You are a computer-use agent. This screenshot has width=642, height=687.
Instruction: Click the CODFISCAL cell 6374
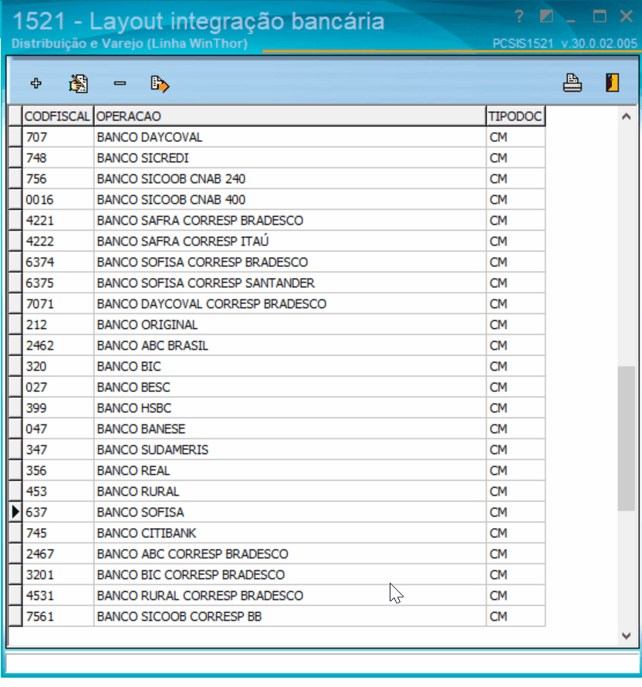pos(58,262)
